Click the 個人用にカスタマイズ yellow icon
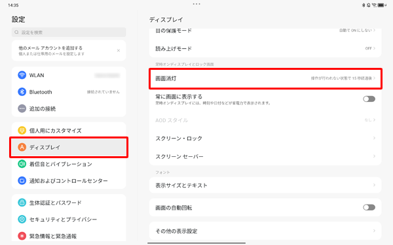Image resolution: width=393 pixels, height=245 pixels. point(22,131)
